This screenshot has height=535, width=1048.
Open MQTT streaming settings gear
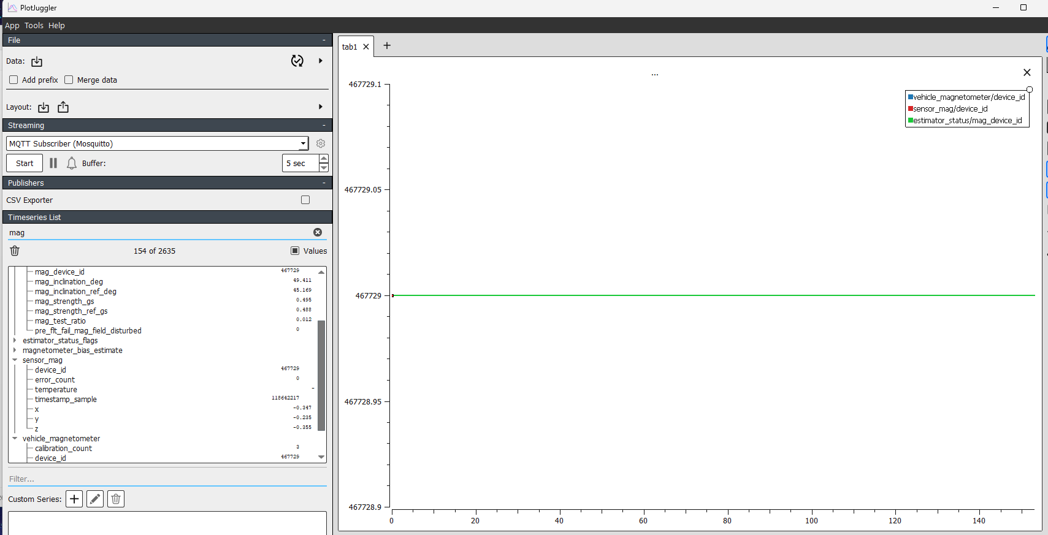321,143
